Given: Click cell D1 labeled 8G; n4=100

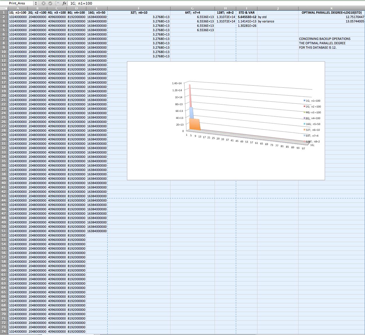Looking at the screenshot, I should (x=76, y=13).
